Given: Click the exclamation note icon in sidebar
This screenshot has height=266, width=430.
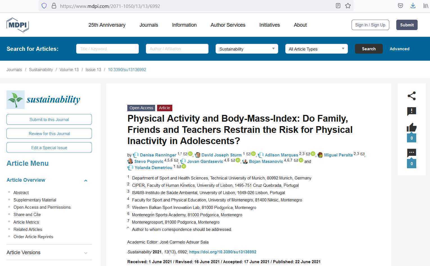Looking at the screenshot, I should click(411, 111).
